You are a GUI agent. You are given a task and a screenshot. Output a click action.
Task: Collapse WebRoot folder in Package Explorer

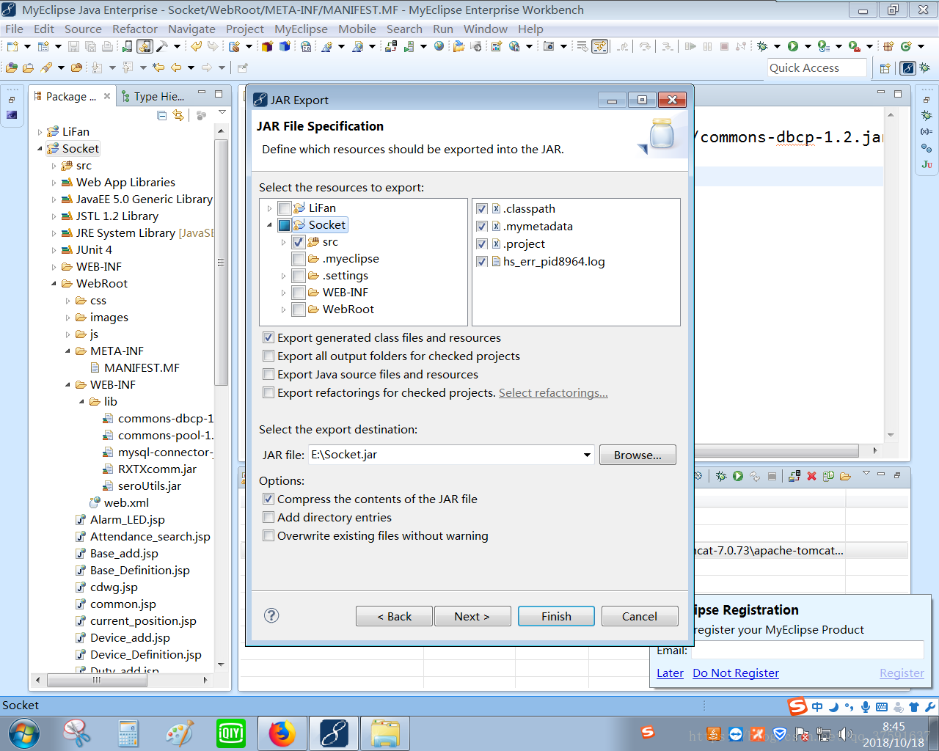pos(54,284)
